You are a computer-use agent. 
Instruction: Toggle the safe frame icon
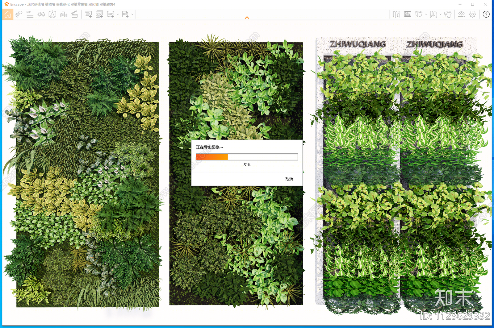(52, 14)
